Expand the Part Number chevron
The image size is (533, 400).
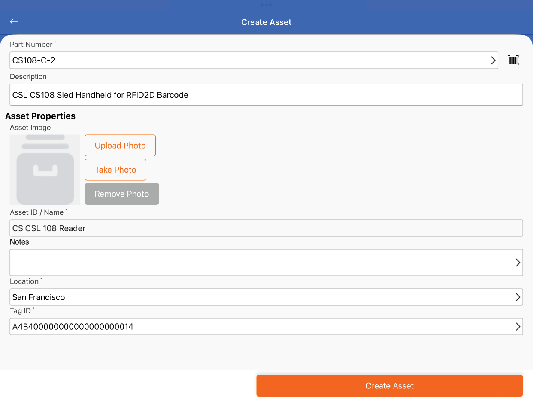pyautogui.click(x=493, y=60)
